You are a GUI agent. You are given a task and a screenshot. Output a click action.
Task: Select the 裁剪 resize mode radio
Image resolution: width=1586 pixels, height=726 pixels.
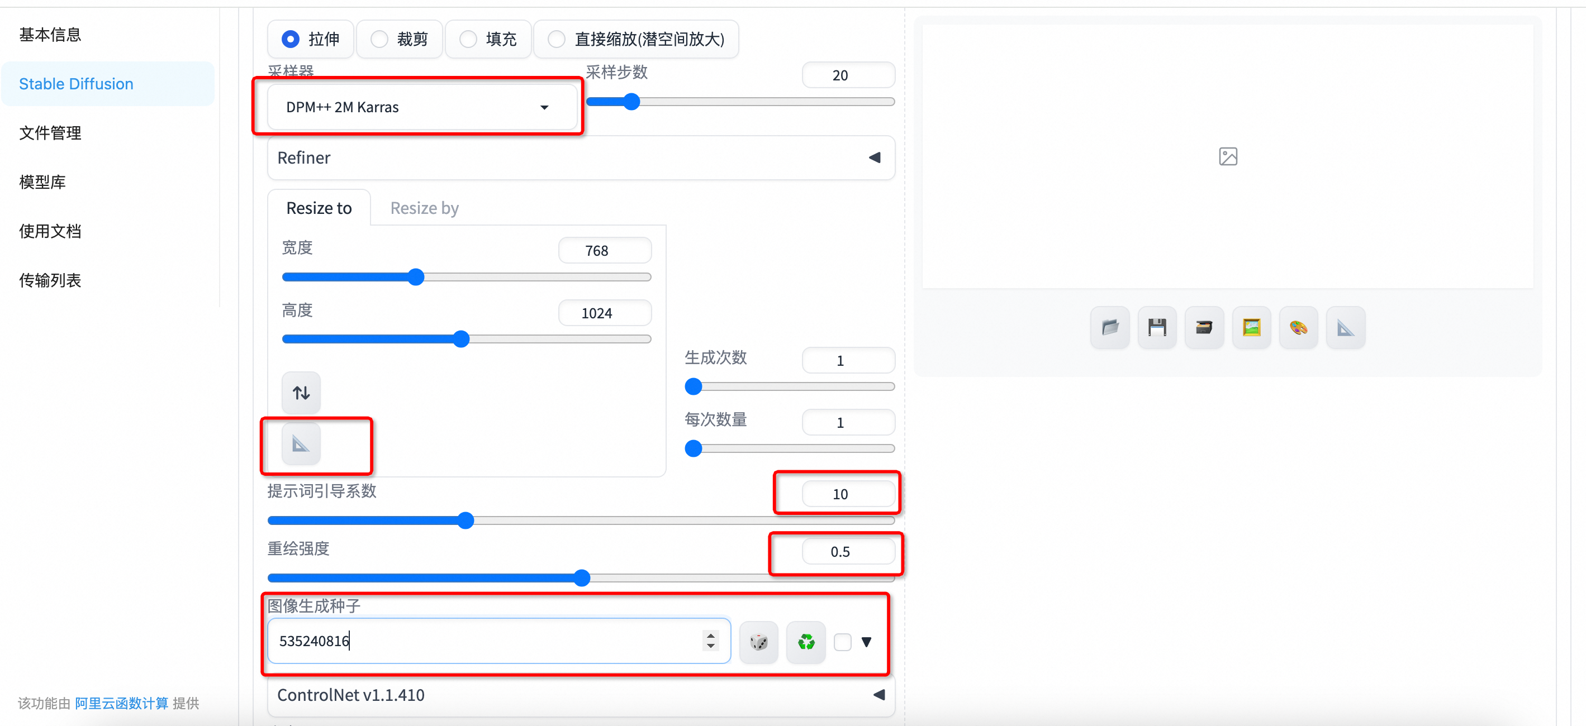pyautogui.click(x=379, y=40)
